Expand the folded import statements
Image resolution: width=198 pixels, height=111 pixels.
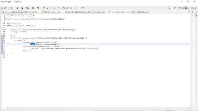click(x=6, y=19)
